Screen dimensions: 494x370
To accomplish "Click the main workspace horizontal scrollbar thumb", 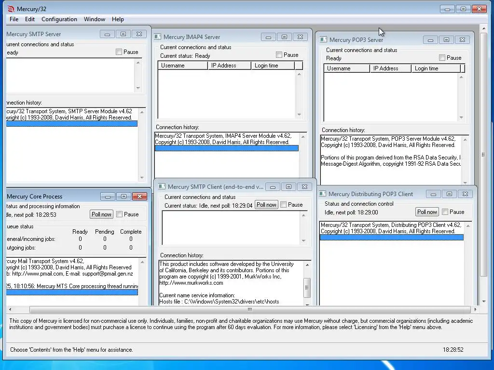I will tap(250, 310).
